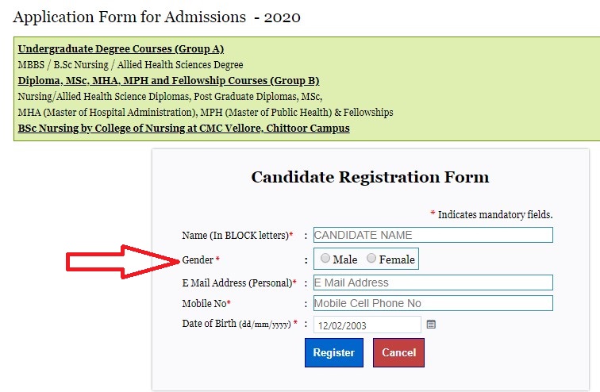This screenshot has height=392, width=600.
Task: Click the Mobile No label
Action: [x=205, y=304]
